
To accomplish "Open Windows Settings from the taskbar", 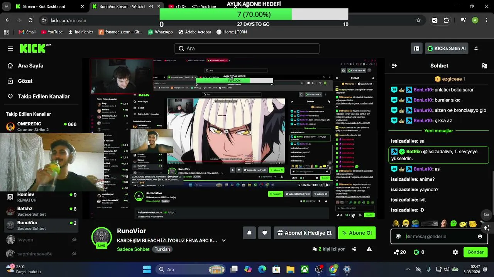I will pos(347,269).
